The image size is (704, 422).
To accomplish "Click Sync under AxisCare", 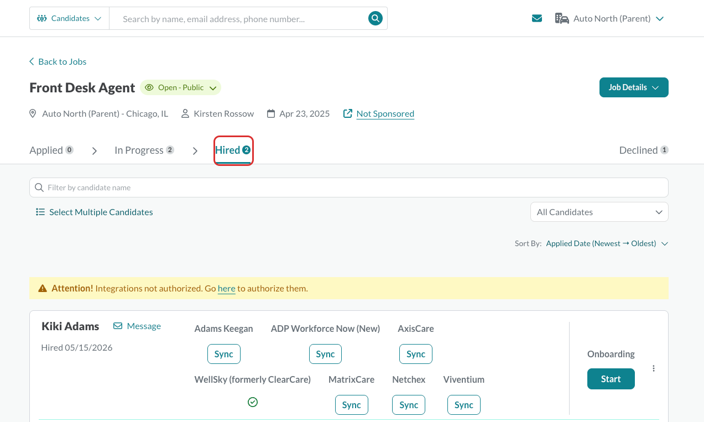I will click(416, 354).
